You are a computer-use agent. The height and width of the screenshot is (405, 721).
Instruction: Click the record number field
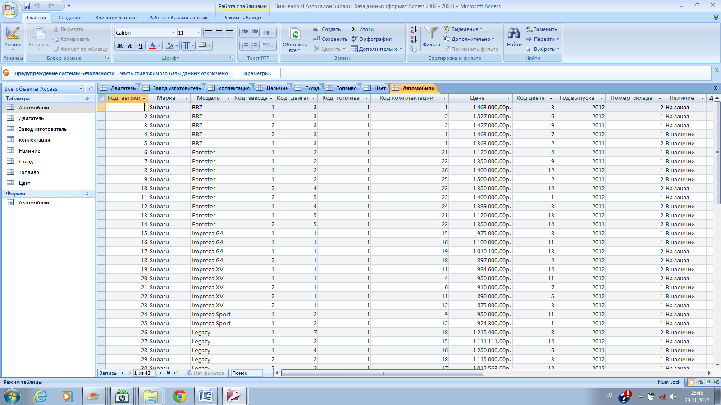145,373
